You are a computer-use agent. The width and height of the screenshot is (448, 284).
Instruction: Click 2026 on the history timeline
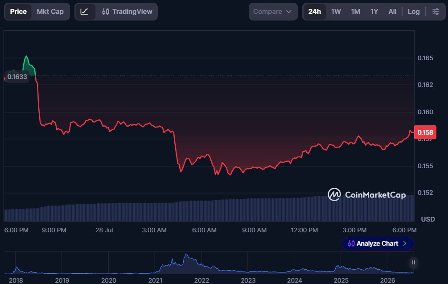point(387,280)
